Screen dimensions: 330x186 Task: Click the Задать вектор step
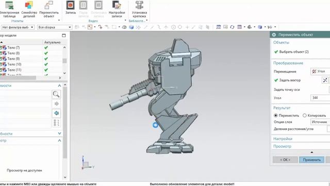[x=290, y=81]
